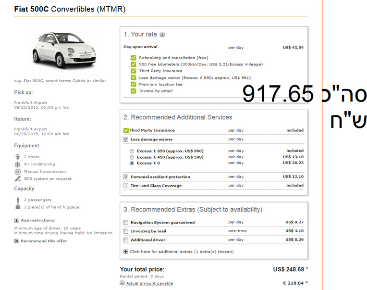Click green check beside Third Party Insurance per day
This screenshot has width=367, height=290.
coord(126,130)
